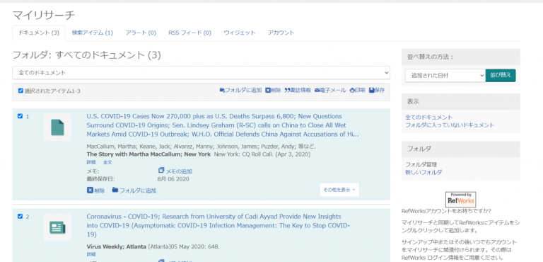Uncheck the checkbox for document 2
This screenshot has height=262, width=543.
pos(20,217)
